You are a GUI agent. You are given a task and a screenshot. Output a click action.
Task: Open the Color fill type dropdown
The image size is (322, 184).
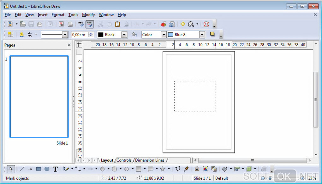tap(164, 35)
